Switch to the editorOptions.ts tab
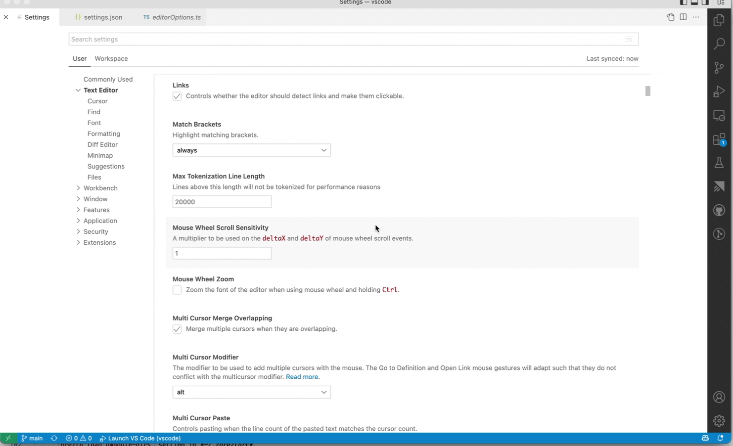This screenshot has width=733, height=446. click(x=172, y=17)
